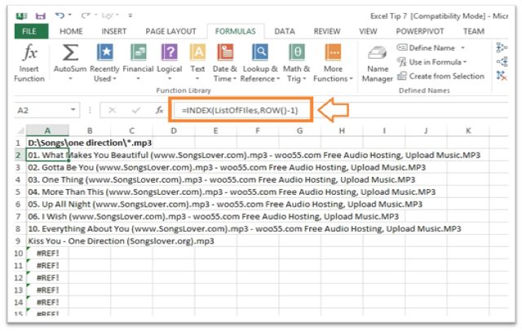Viewport: 522px width, 331px height.
Task: Click the Undo arrow icon
Action: pos(60,15)
